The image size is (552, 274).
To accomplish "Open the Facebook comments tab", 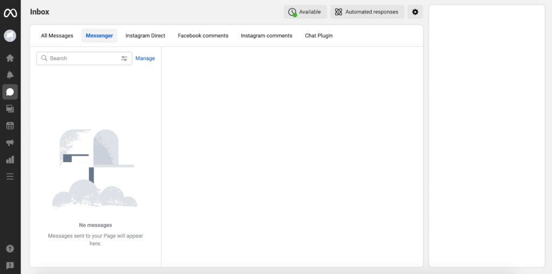I will click(x=203, y=36).
